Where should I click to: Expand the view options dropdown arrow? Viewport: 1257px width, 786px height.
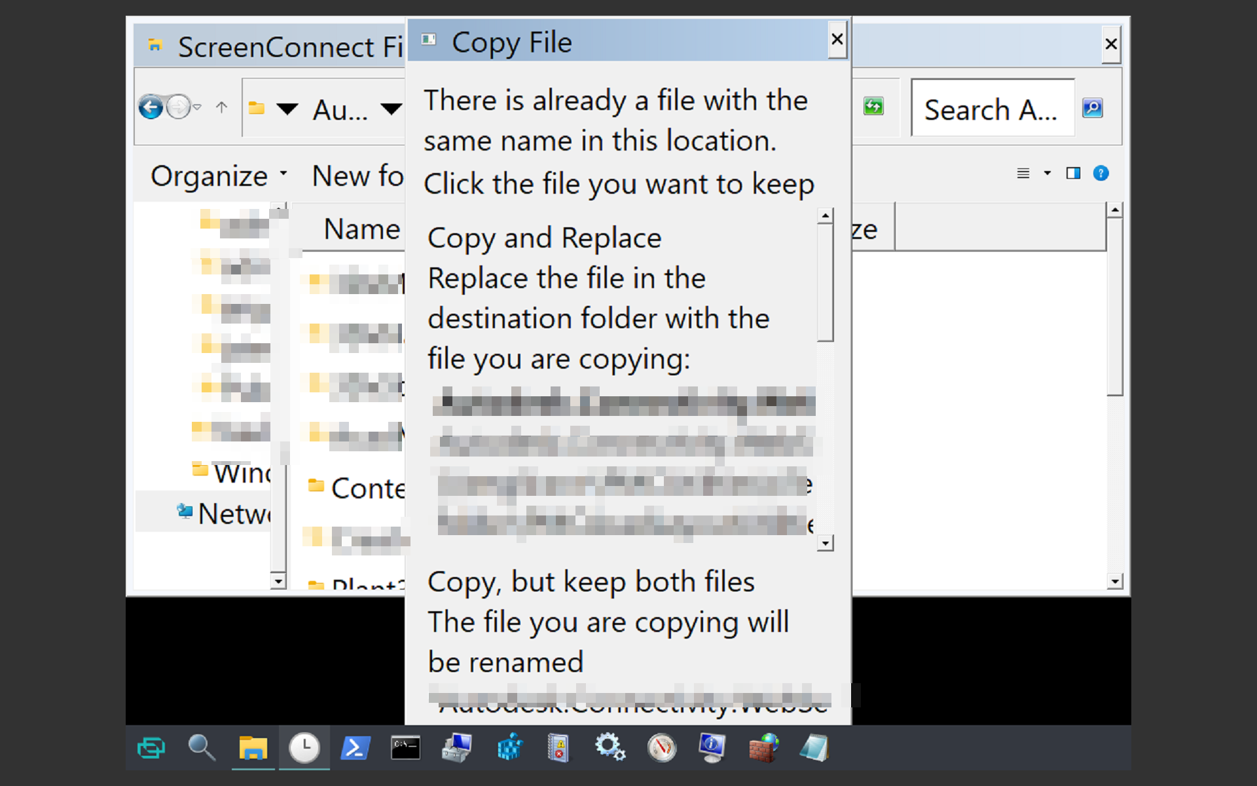pos(1047,174)
